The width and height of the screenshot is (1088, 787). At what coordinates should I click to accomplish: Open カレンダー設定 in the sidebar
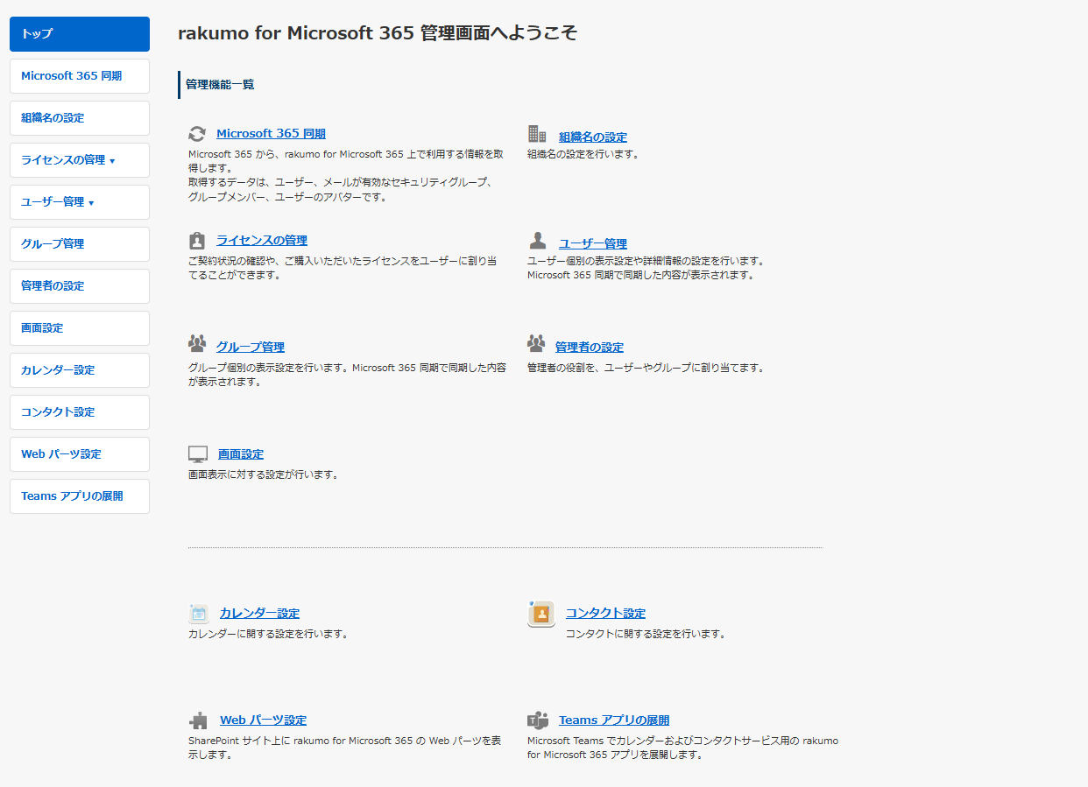80,370
